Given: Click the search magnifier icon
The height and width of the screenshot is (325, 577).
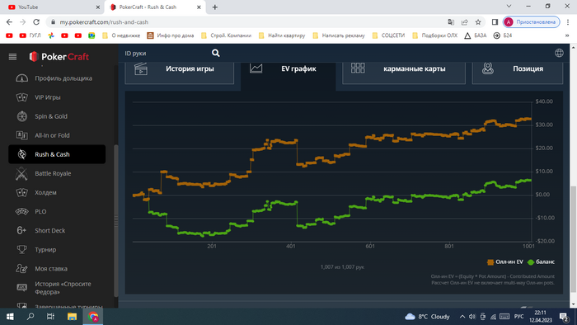Looking at the screenshot, I should 216,53.
